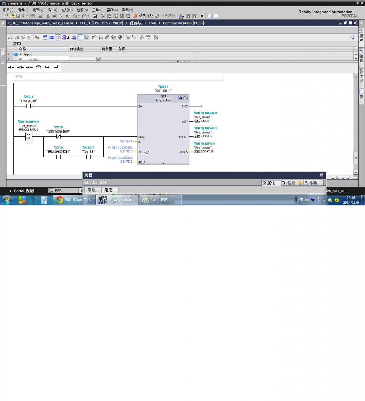Click delete network icon in editor toolbar
This screenshot has height=401, width=365.
pos(17,38)
